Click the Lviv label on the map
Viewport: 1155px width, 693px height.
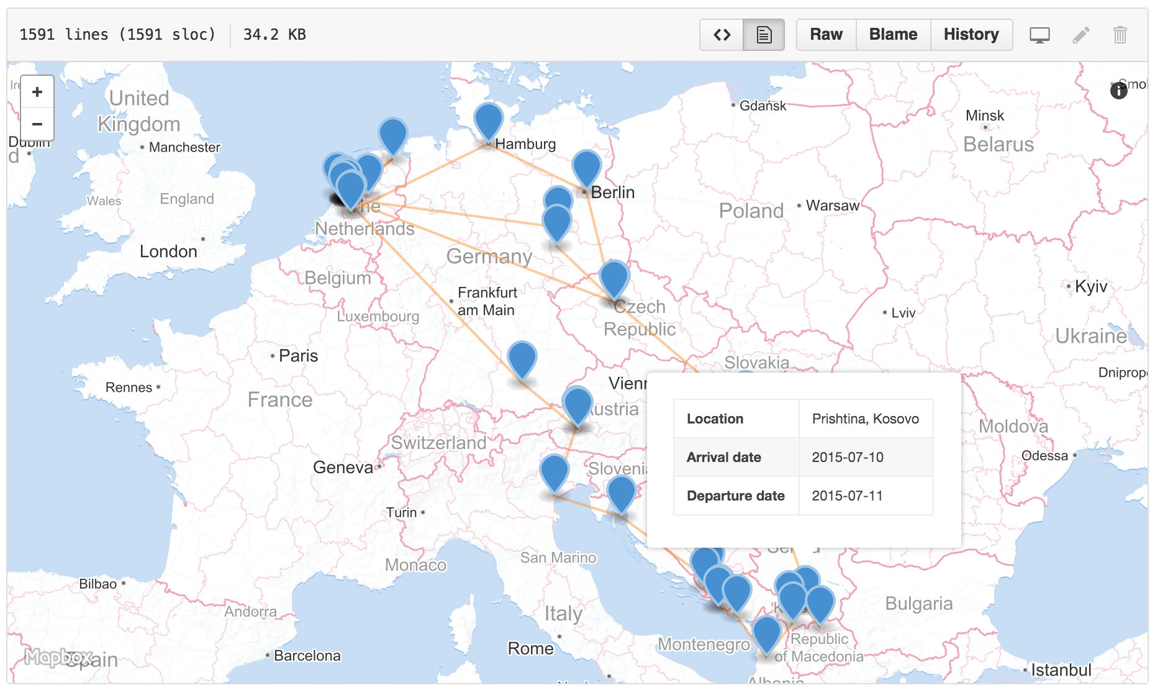pyautogui.click(x=903, y=313)
